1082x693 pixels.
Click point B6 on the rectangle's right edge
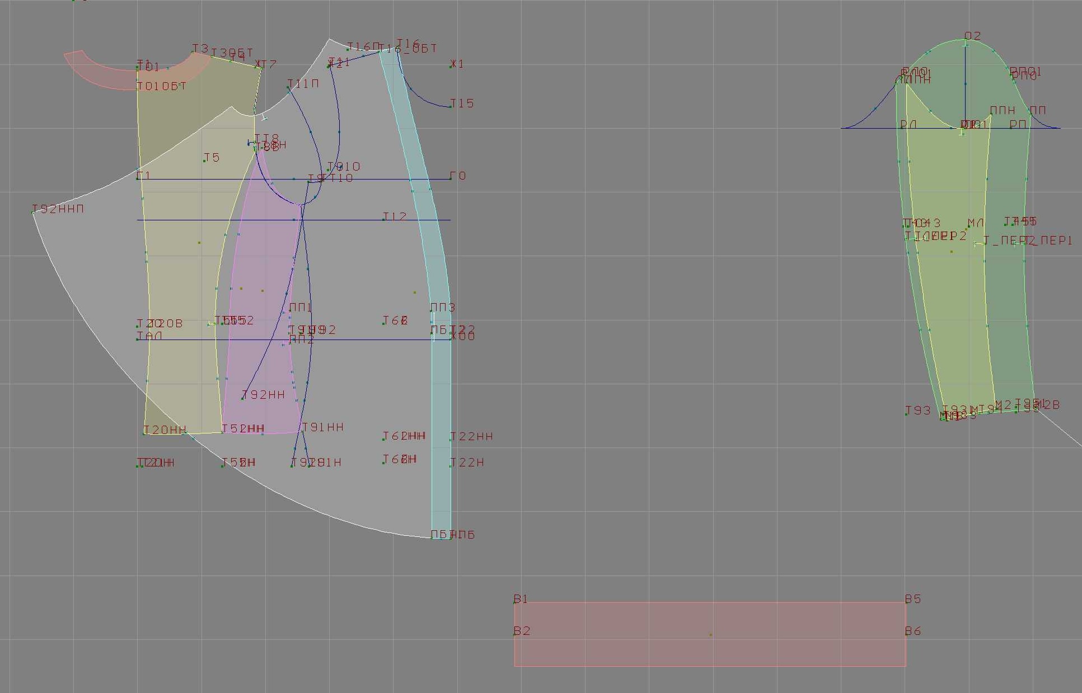[906, 635]
